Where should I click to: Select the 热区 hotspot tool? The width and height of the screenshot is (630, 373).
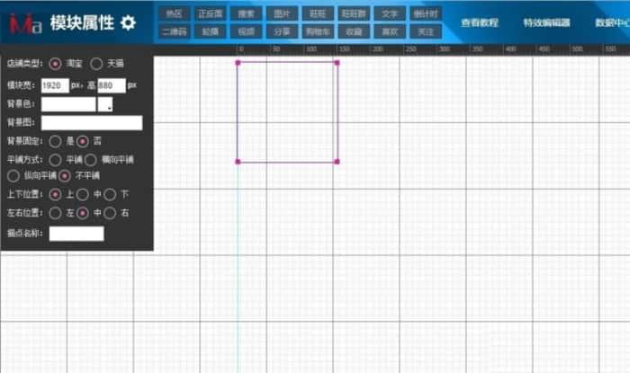(174, 13)
